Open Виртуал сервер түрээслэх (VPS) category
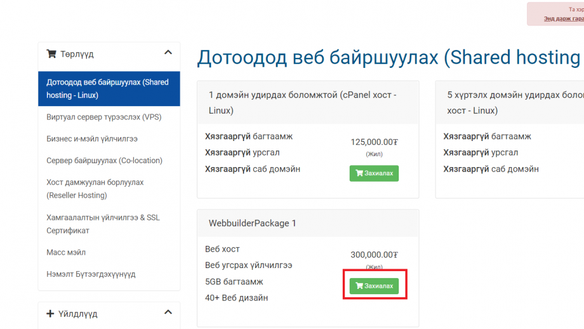This screenshot has height=329, width=584. (104, 117)
